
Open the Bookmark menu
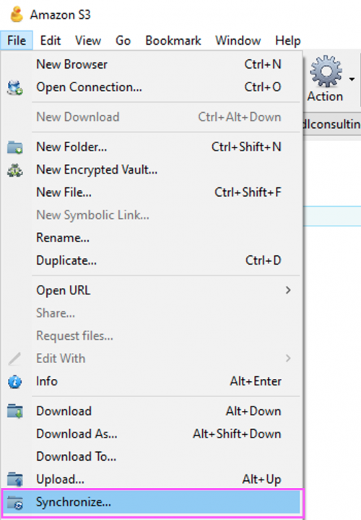[x=173, y=41]
